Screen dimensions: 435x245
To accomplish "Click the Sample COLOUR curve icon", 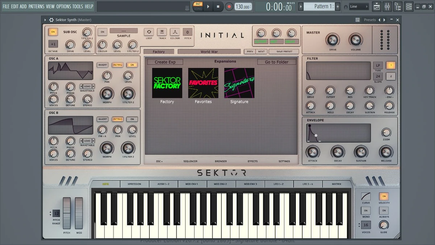I will click(175, 32).
